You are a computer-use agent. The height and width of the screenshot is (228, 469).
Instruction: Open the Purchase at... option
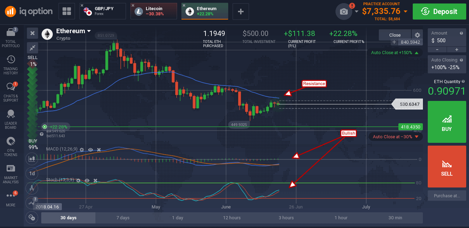click(447, 196)
